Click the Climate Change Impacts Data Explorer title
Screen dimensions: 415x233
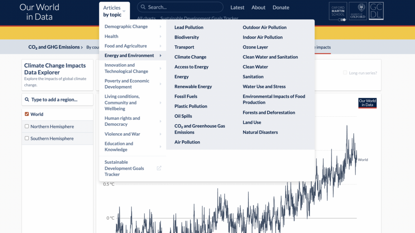(55, 69)
